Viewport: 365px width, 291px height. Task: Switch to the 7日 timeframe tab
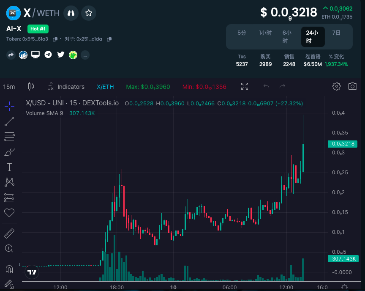tap(337, 32)
